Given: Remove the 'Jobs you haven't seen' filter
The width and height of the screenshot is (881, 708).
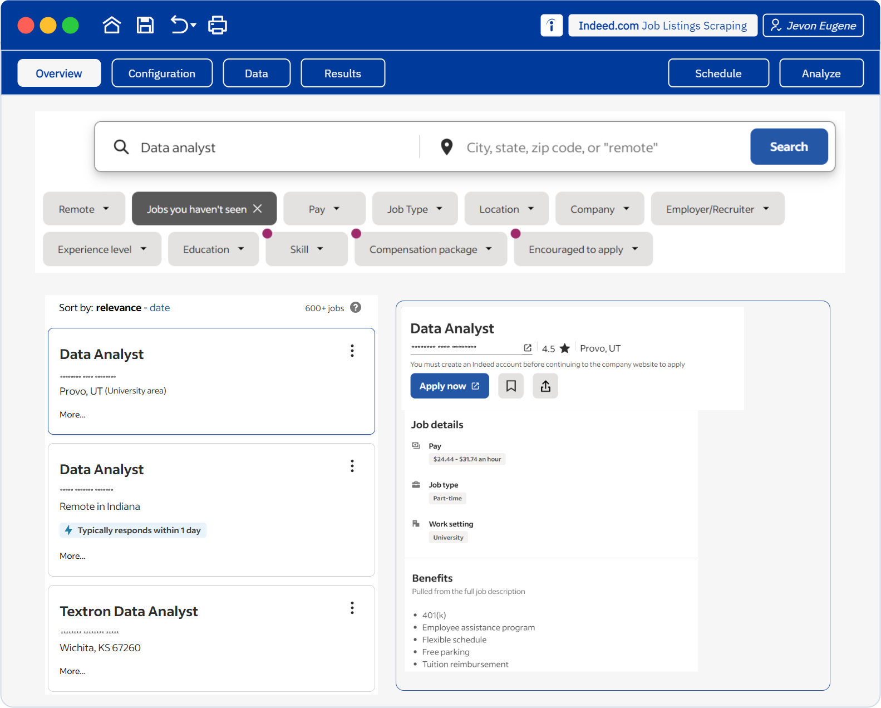Looking at the screenshot, I should (258, 208).
